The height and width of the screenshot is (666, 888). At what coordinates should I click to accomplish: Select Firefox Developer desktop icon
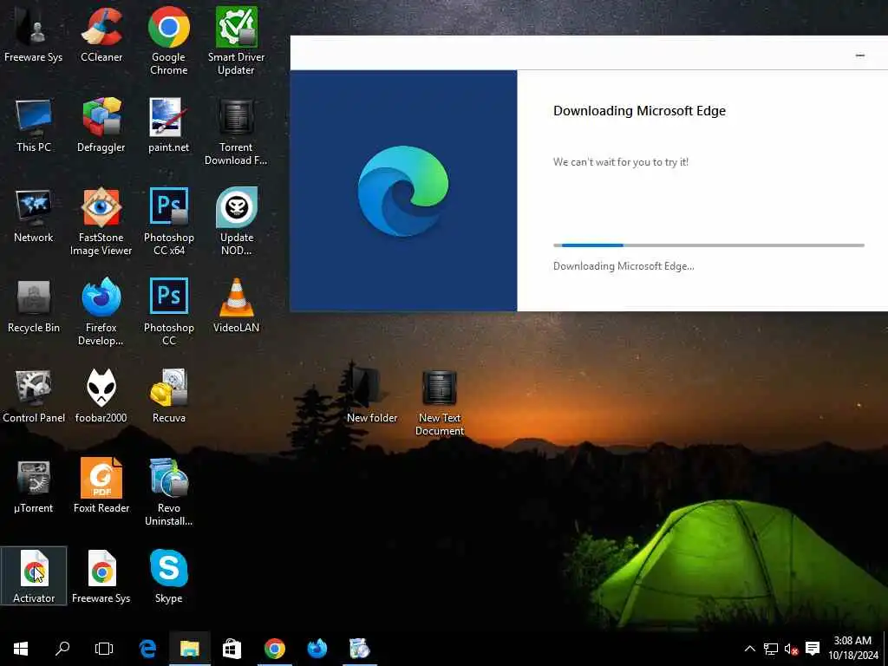pyautogui.click(x=101, y=311)
